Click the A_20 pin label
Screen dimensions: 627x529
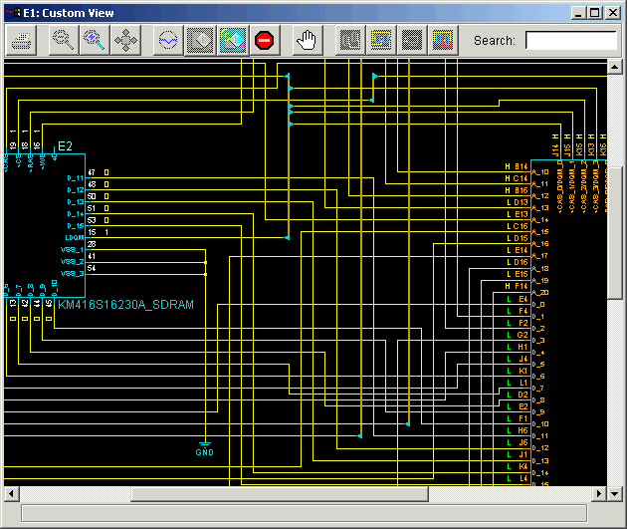(540, 293)
